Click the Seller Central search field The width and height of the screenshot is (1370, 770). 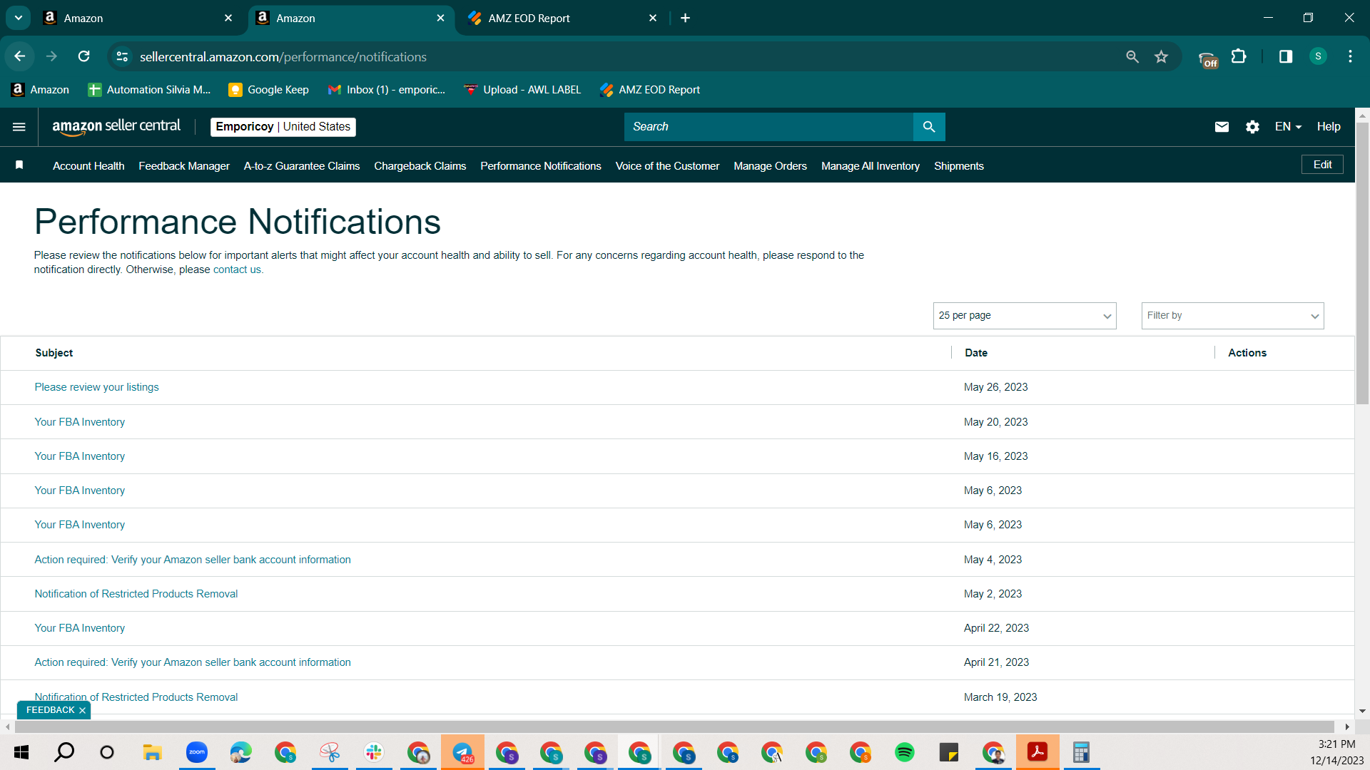point(769,127)
